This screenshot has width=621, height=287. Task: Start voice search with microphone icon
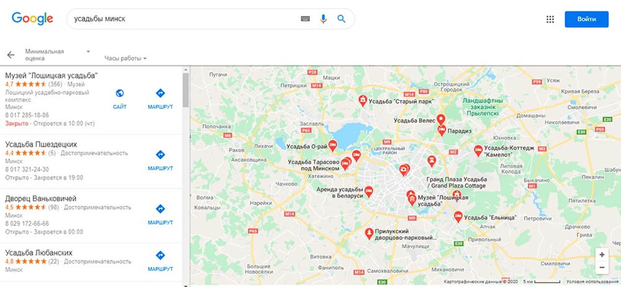pos(323,19)
